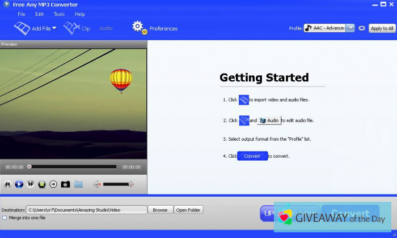Enable Merge into one file checkbox
Image resolution: width=397 pixels, height=238 pixels.
click(x=5, y=218)
